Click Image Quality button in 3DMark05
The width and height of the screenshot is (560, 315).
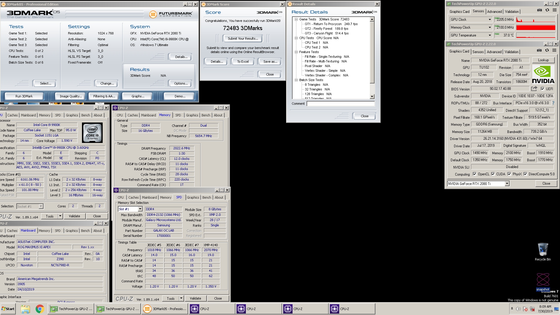pyautogui.click(x=71, y=96)
